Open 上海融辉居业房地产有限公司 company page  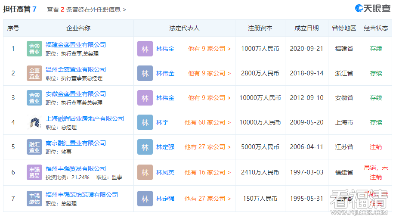coord(85,118)
